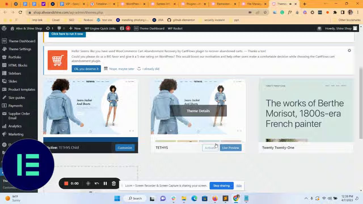Open the 'Imp link' bookmark folder
This screenshot has width=363, height=204.
click(35, 20)
